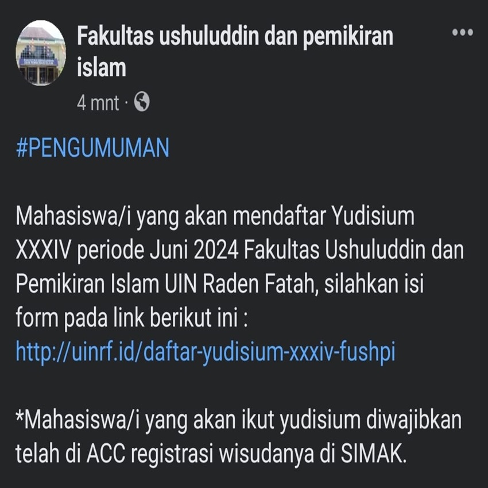Screen dimensions: 488x488
Task: Click 'Juni 2024' in the announcement text
Action: (x=195, y=250)
